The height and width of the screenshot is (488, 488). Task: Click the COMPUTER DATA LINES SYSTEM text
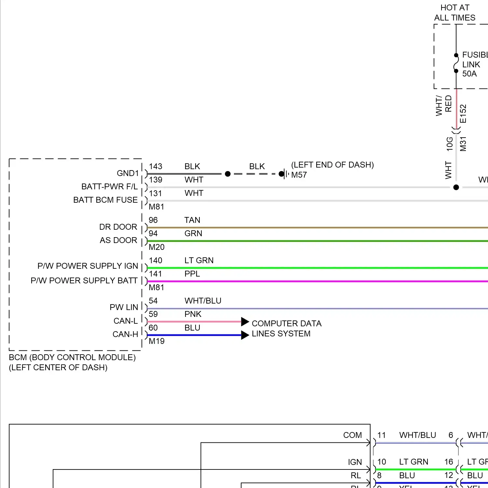[x=286, y=329]
